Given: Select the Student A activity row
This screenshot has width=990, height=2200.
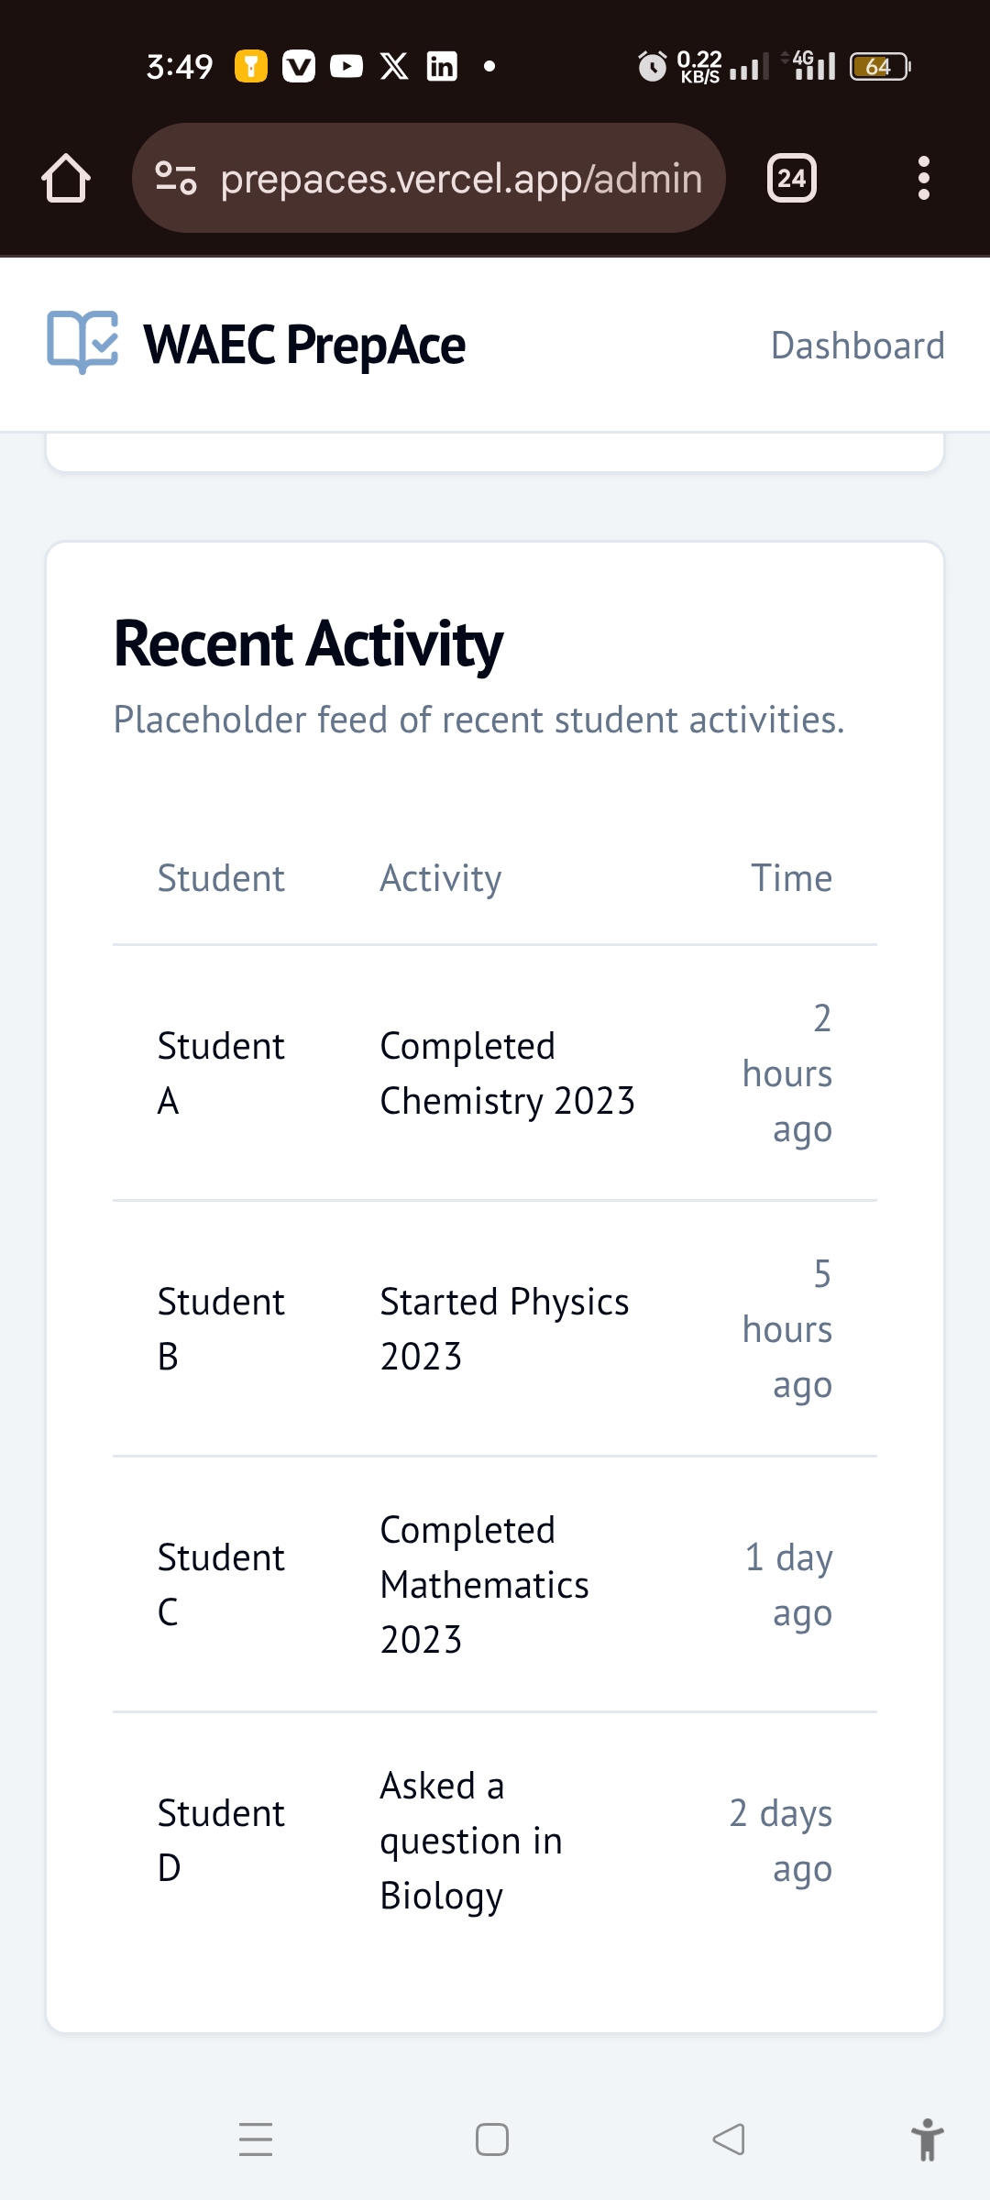Looking at the screenshot, I should pos(495,1072).
